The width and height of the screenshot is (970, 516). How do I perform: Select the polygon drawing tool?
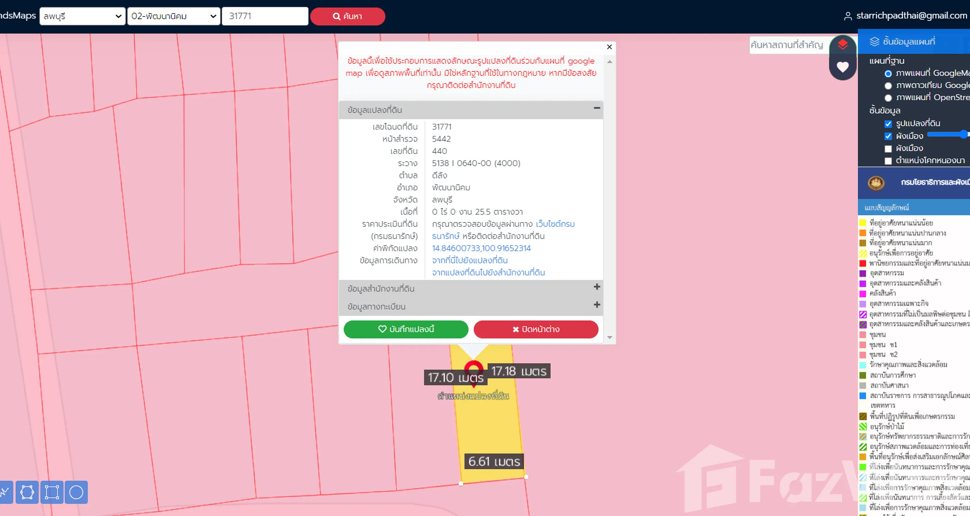point(27,492)
